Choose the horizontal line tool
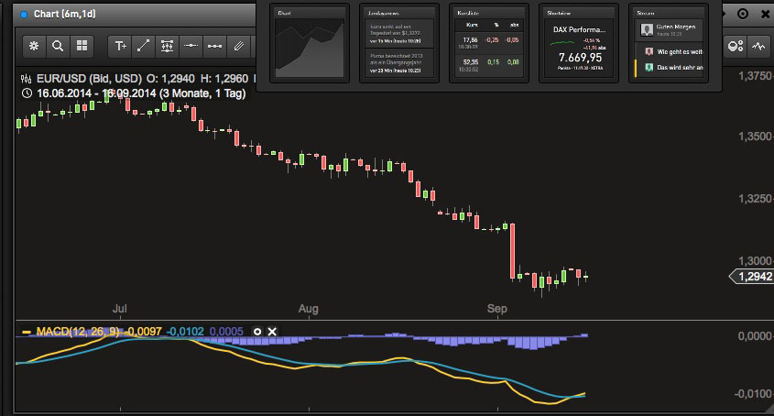This screenshot has height=416, width=774. [191, 47]
